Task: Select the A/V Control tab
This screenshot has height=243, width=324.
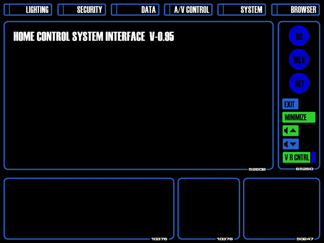Action: pos(188,9)
